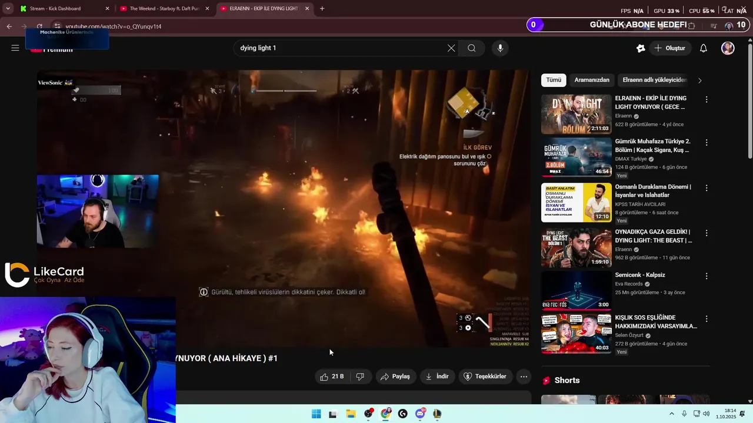This screenshot has width=753, height=423.
Task: Show more filter chips with right chevron
Action: (699, 80)
